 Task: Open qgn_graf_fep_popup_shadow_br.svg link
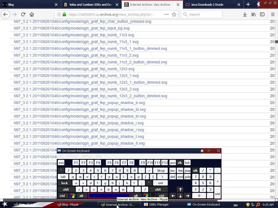click(80, 116)
